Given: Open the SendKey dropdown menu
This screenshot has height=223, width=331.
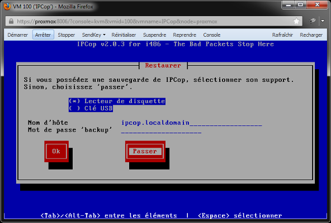Looking at the screenshot, I should click(x=93, y=35).
